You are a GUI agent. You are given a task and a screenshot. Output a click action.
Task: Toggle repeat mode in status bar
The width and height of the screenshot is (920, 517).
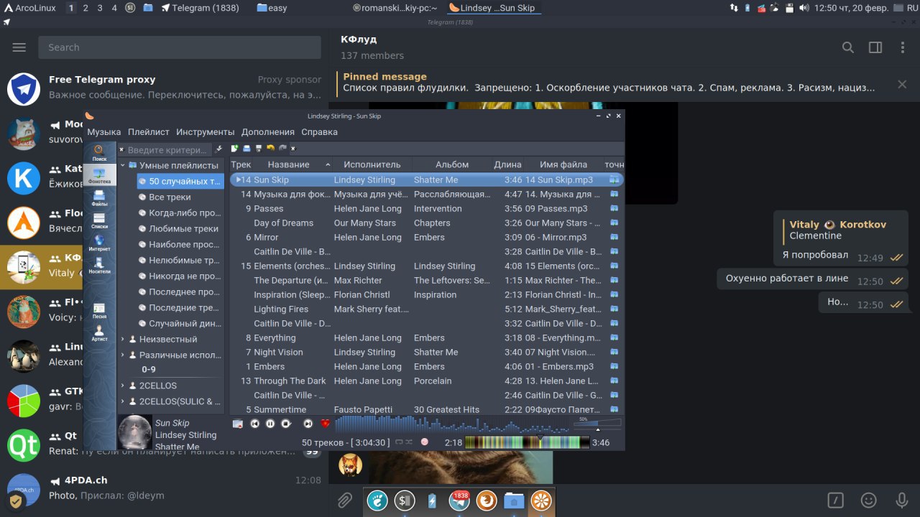399,442
